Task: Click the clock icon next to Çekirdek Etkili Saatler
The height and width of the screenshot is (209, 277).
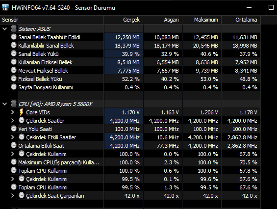Action: pyautogui.click(x=22, y=137)
